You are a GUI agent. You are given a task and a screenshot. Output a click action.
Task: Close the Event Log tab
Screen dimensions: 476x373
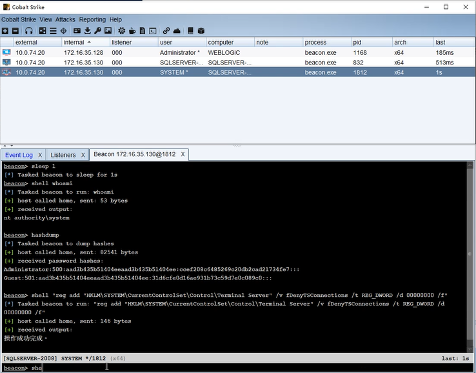coord(40,155)
